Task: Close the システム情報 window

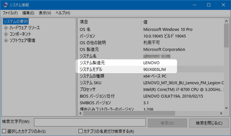Action: pos(223,5)
